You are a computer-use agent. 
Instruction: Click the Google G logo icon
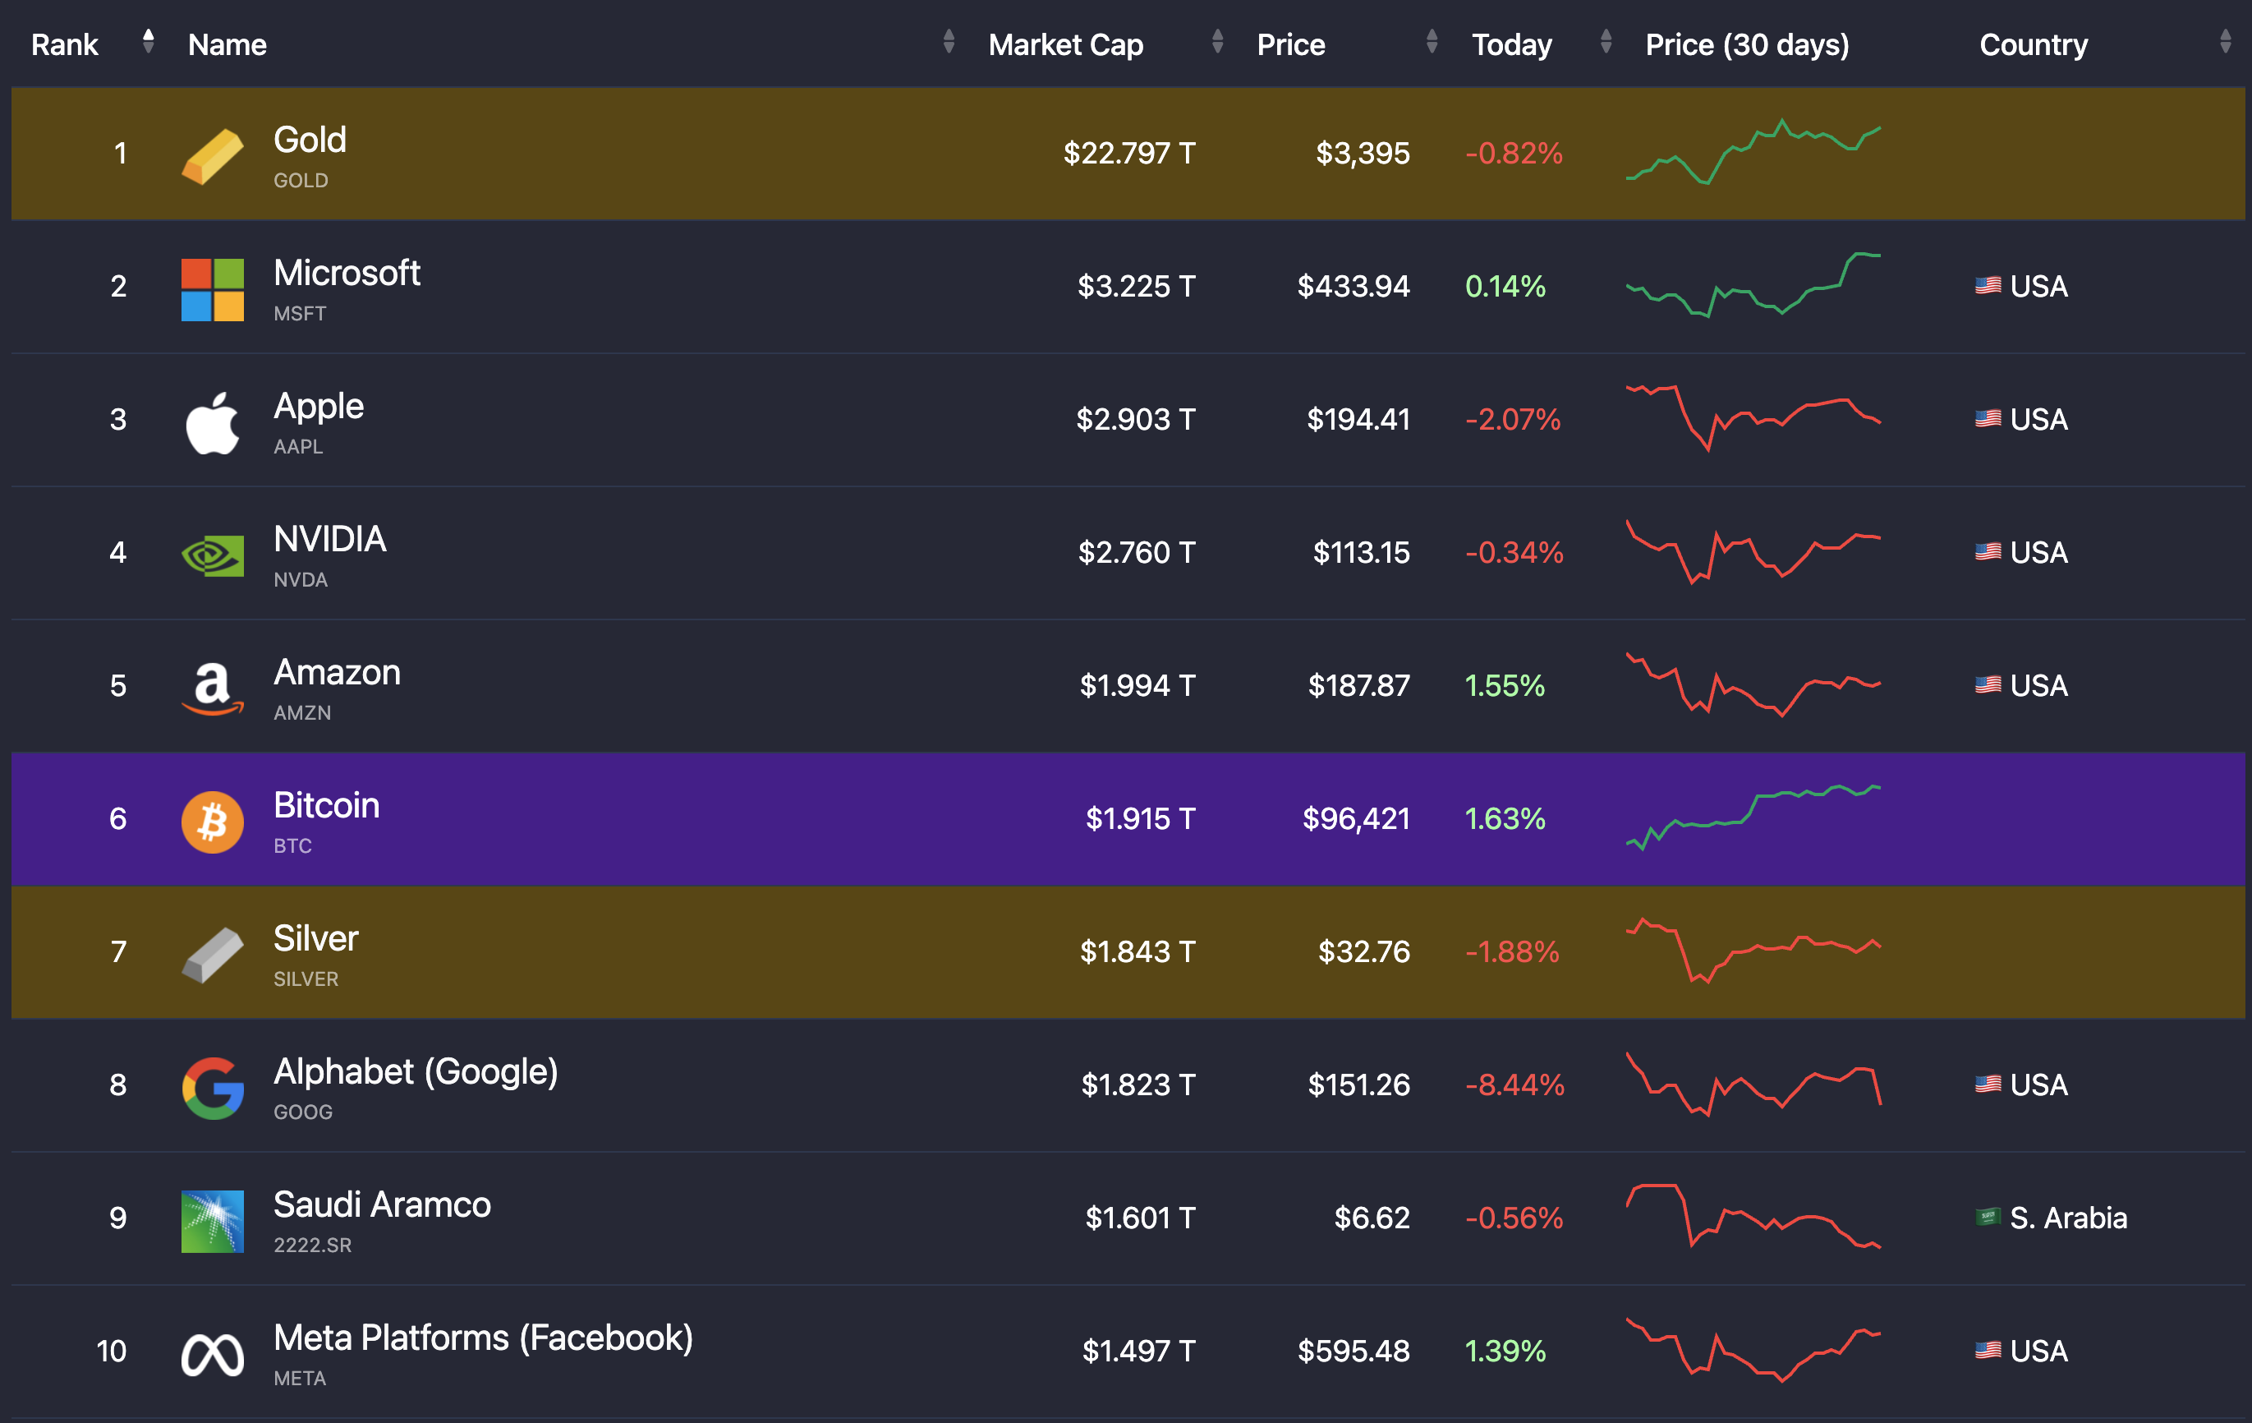click(x=212, y=1088)
